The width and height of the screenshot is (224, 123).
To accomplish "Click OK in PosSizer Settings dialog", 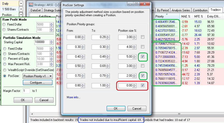I will (x=116, y=109).
